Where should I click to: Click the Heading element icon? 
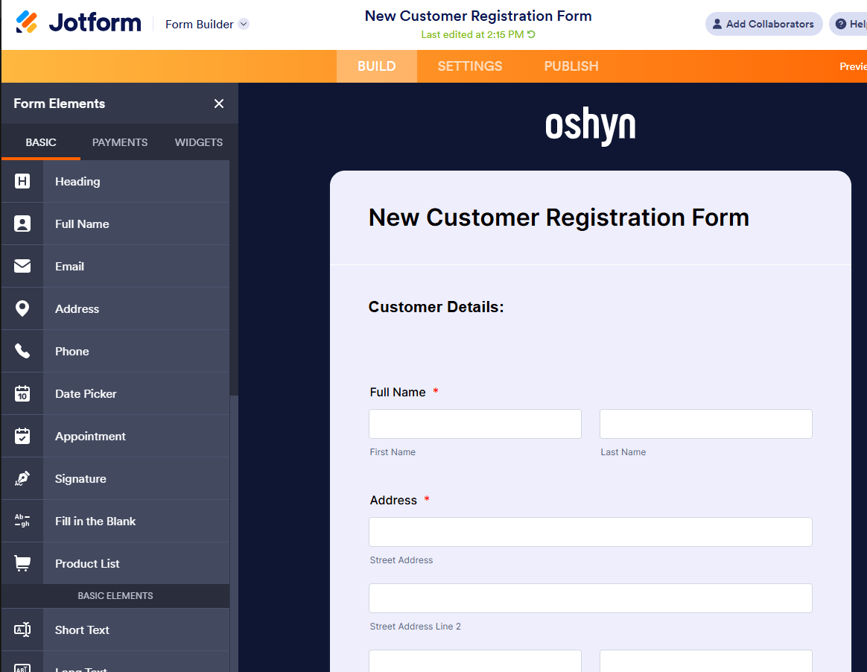pyautogui.click(x=22, y=181)
